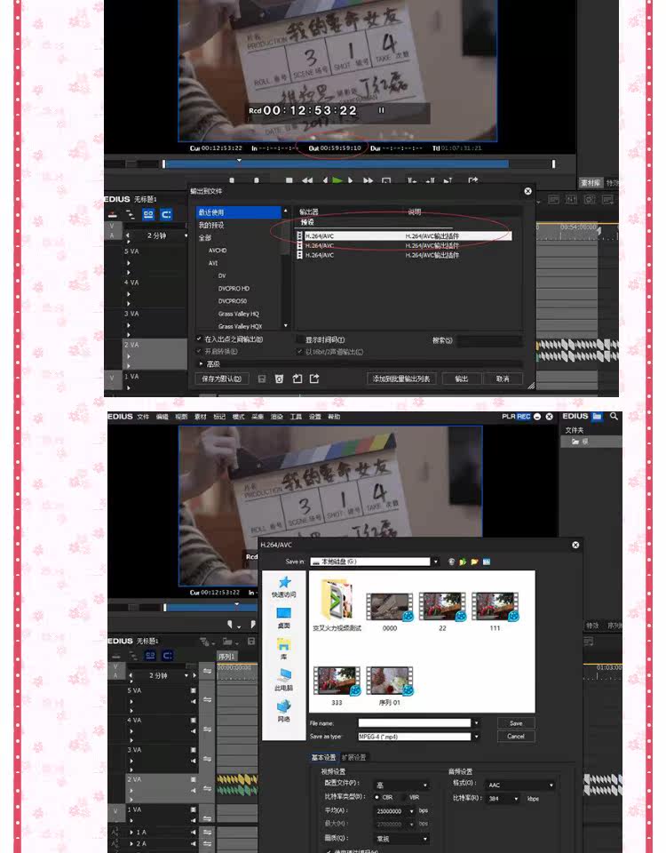Viewport: 666px width, 853px height.
Task: Click the Save button in H.264/AVC dialog
Action: click(x=516, y=723)
